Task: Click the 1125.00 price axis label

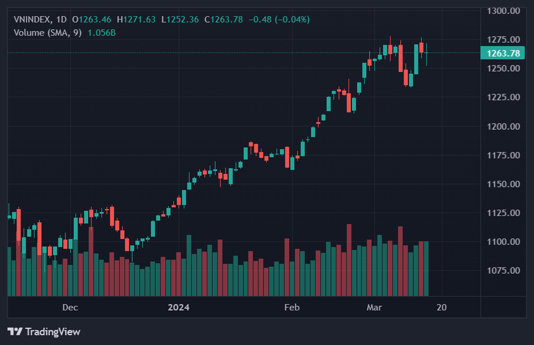Action: (504, 213)
